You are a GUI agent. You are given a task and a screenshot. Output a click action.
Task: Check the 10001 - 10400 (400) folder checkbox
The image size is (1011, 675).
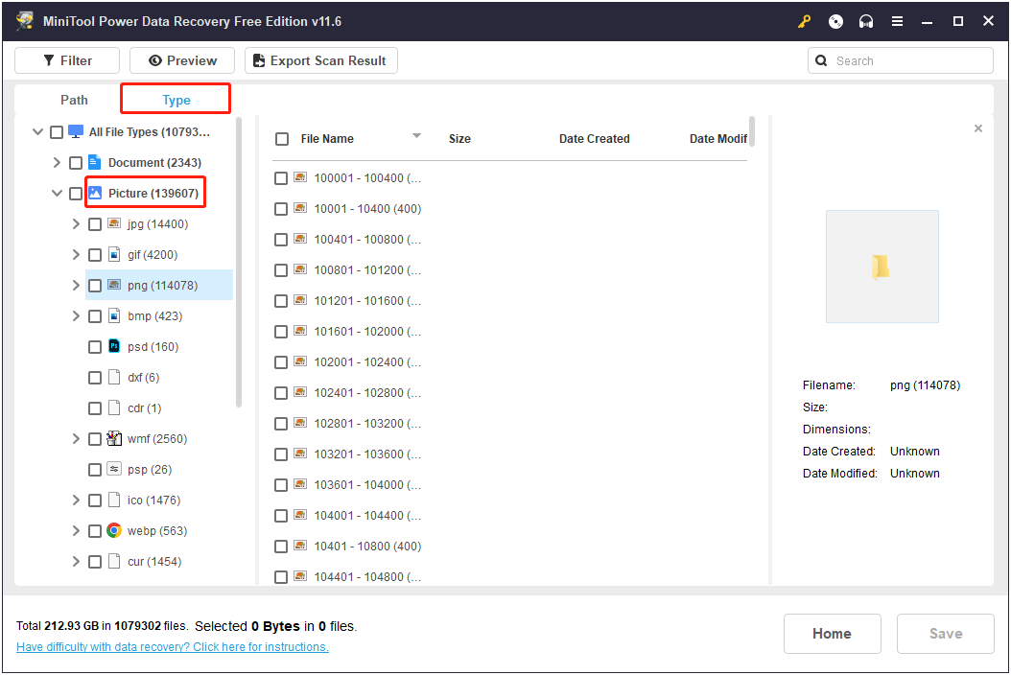[x=280, y=209]
